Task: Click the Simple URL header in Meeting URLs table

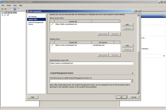Action: coord(73,43)
